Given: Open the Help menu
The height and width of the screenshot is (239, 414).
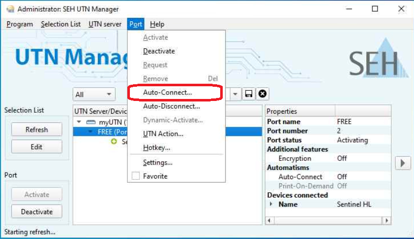Looking at the screenshot, I should 157,24.
